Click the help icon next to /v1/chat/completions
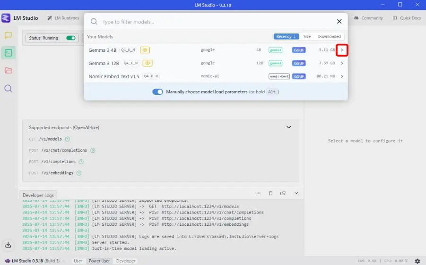The image size is (426, 265). click(x=93, y=150)
